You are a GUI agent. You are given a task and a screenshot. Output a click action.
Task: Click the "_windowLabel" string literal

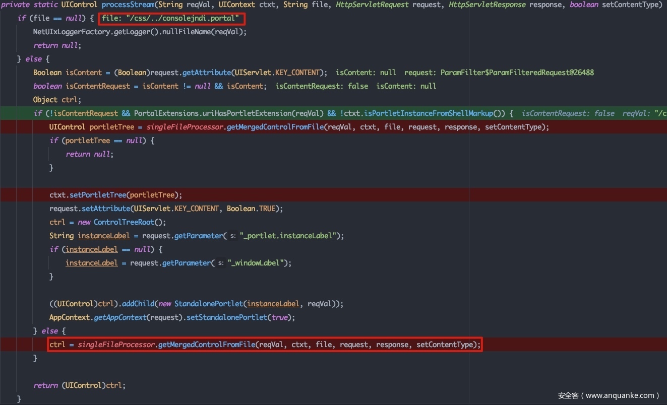click(x=259, y=263)
